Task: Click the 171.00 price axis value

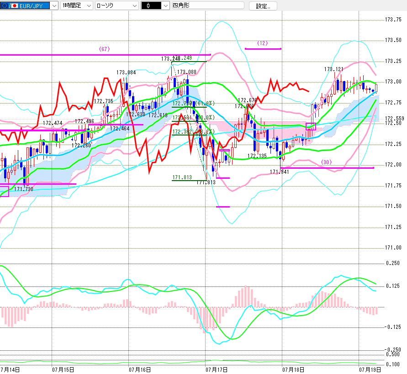Action: (x=393, y=248)
